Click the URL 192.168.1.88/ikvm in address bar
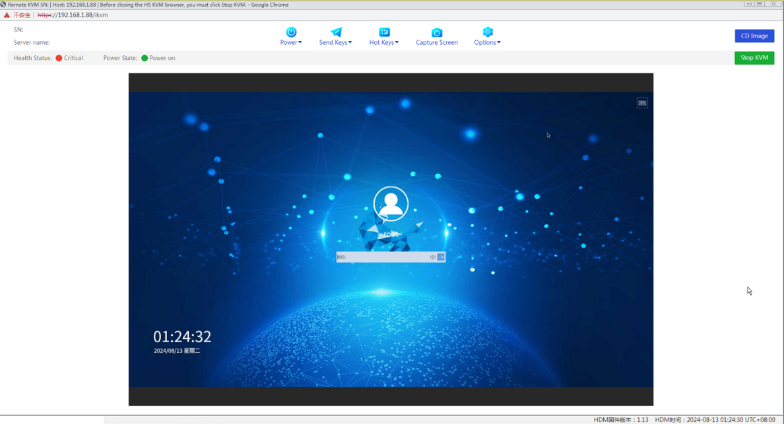Screen dimensions: 784x424 click(73, 15)
